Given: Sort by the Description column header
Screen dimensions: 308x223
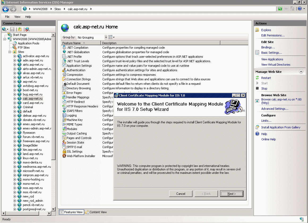Looking at the screenshot, I should tap(160, 43).
